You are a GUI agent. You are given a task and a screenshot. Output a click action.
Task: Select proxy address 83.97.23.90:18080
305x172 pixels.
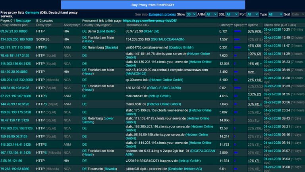coord(14,31)
